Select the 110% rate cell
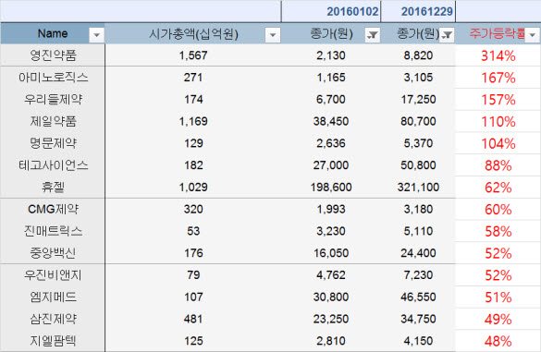The image size is (541, 352). [498, 122]
